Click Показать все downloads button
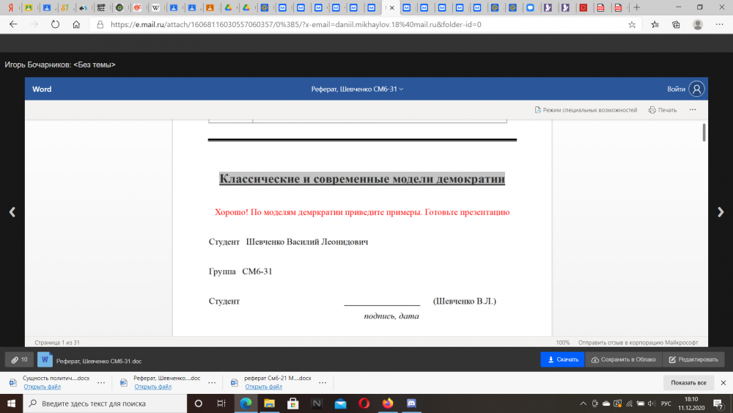Screen dimensions: 733x413 click(688, 383)
